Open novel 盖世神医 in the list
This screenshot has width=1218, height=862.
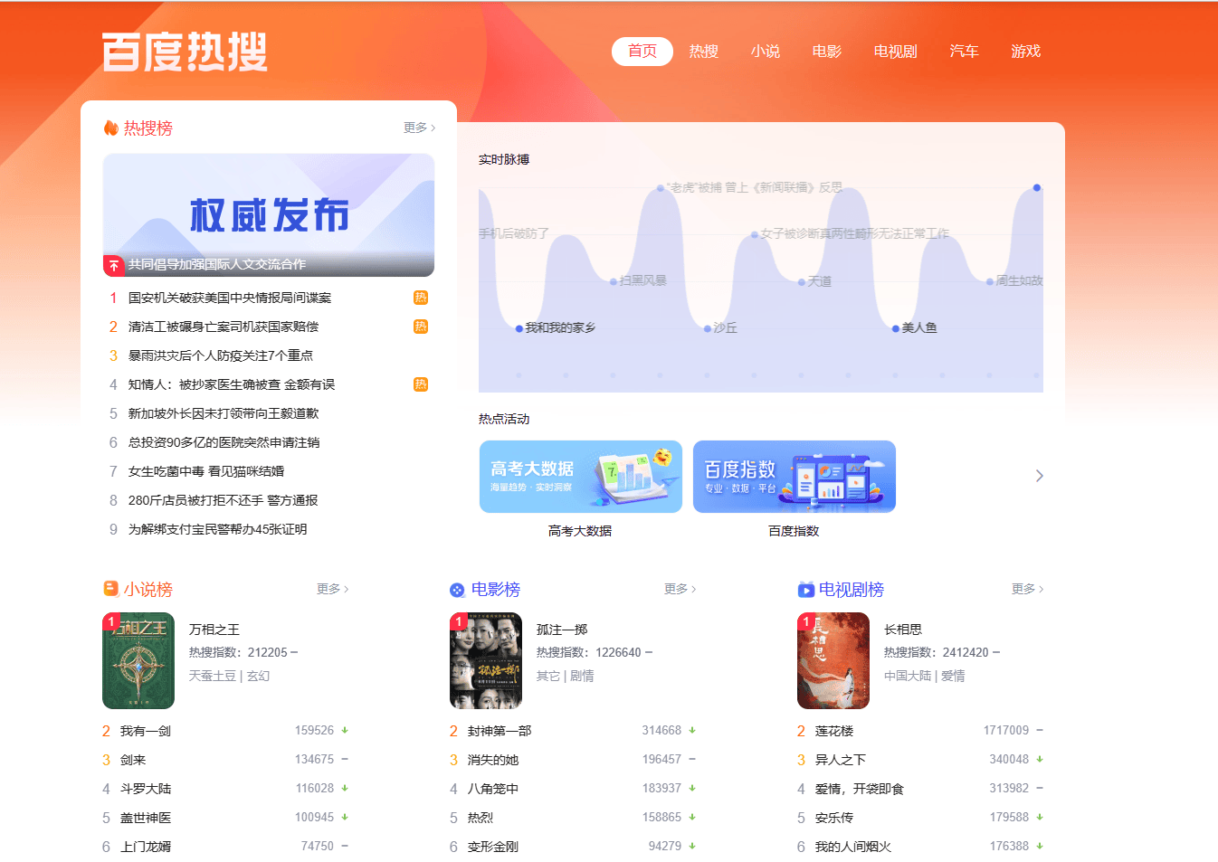coord(146,818)
